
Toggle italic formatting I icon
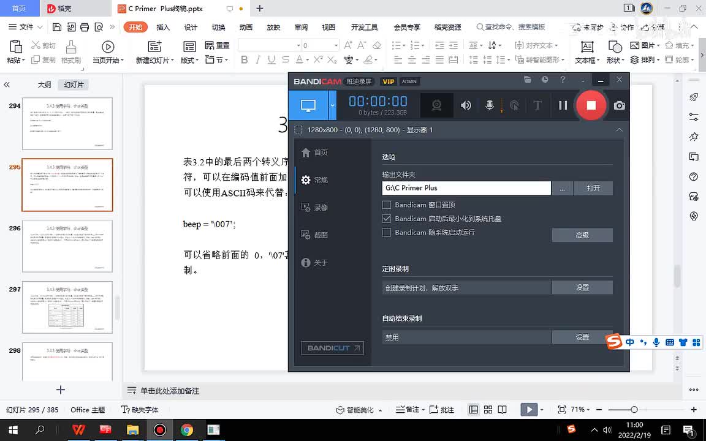pos(258,59)
